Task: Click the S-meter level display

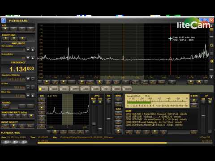Action: pyautogui.click(x=157, y=101)
